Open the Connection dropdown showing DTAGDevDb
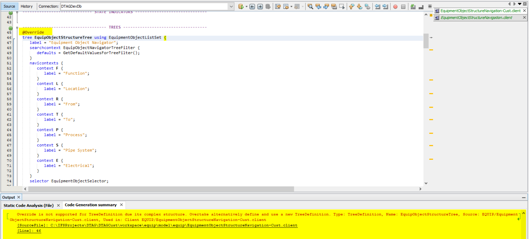The height and width of the screenshot is (239, 529). coord(231,6)
